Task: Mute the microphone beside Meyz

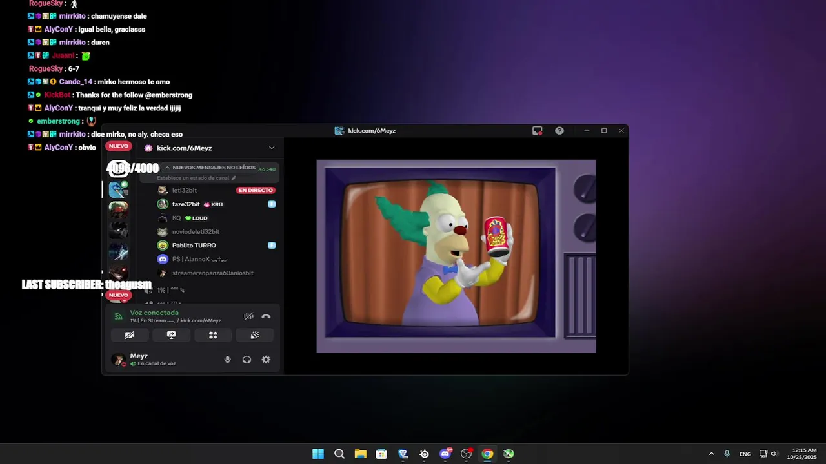Action: coord(227,360)
